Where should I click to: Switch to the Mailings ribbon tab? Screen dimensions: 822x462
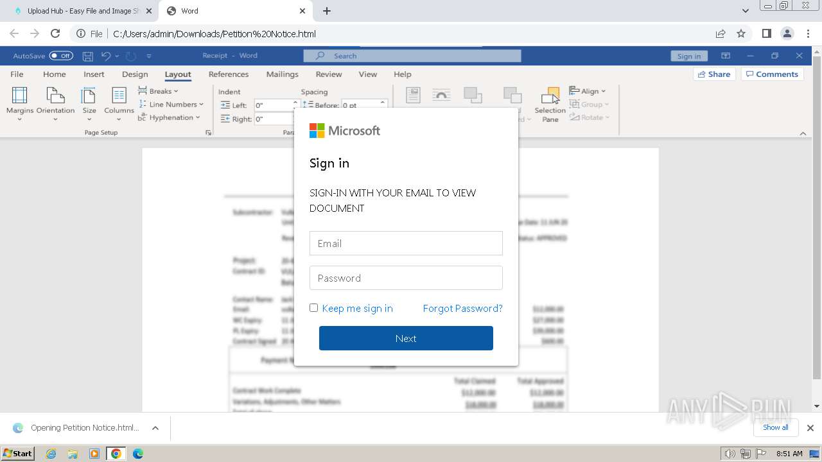pyautogui.click(x=283, y=74)
